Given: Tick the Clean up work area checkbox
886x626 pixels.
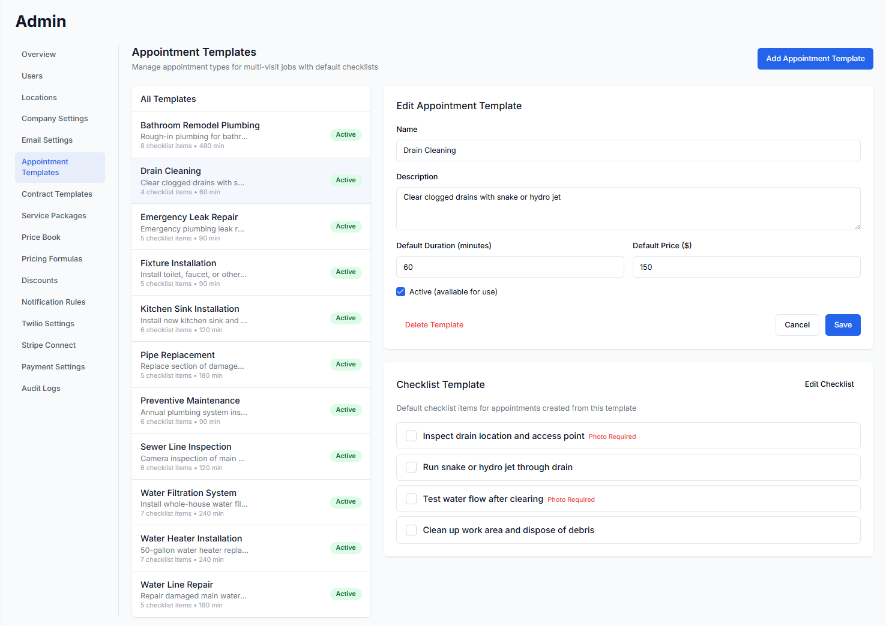Looking at the screenshot, I should pyautogui.click(x=411, y=530).
